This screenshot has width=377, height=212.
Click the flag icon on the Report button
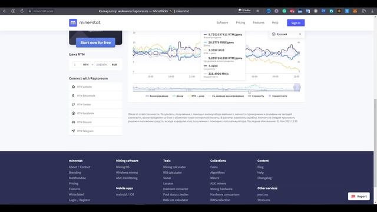(353, 196)
